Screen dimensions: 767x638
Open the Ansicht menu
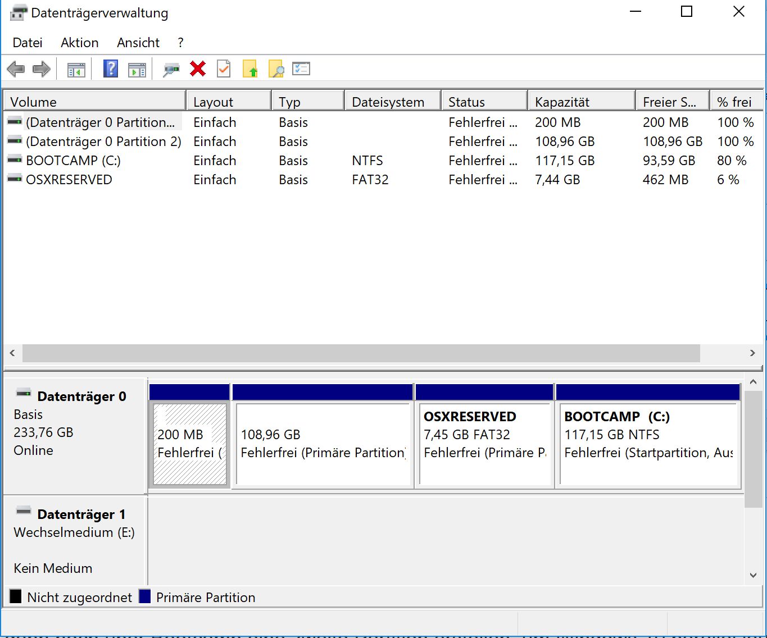(x=138, y=43)
